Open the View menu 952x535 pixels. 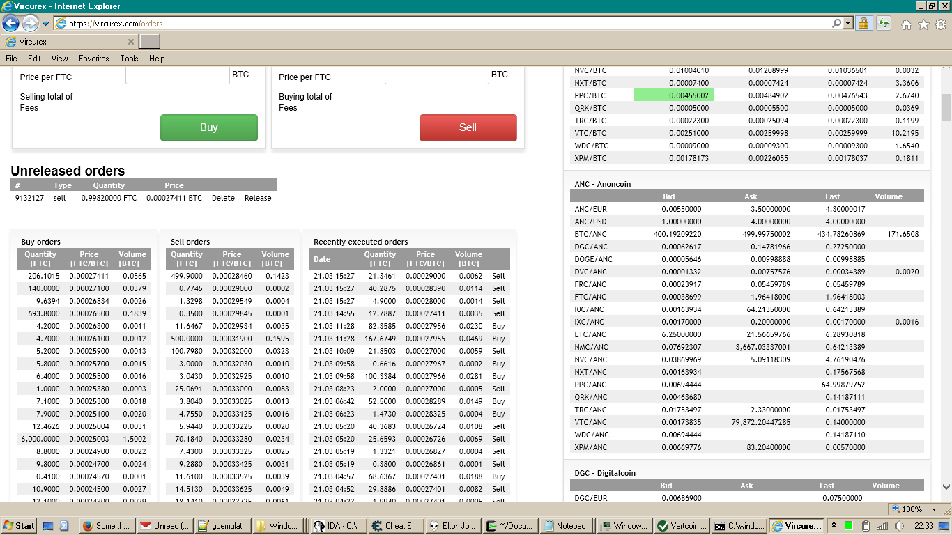coord(60,59)
